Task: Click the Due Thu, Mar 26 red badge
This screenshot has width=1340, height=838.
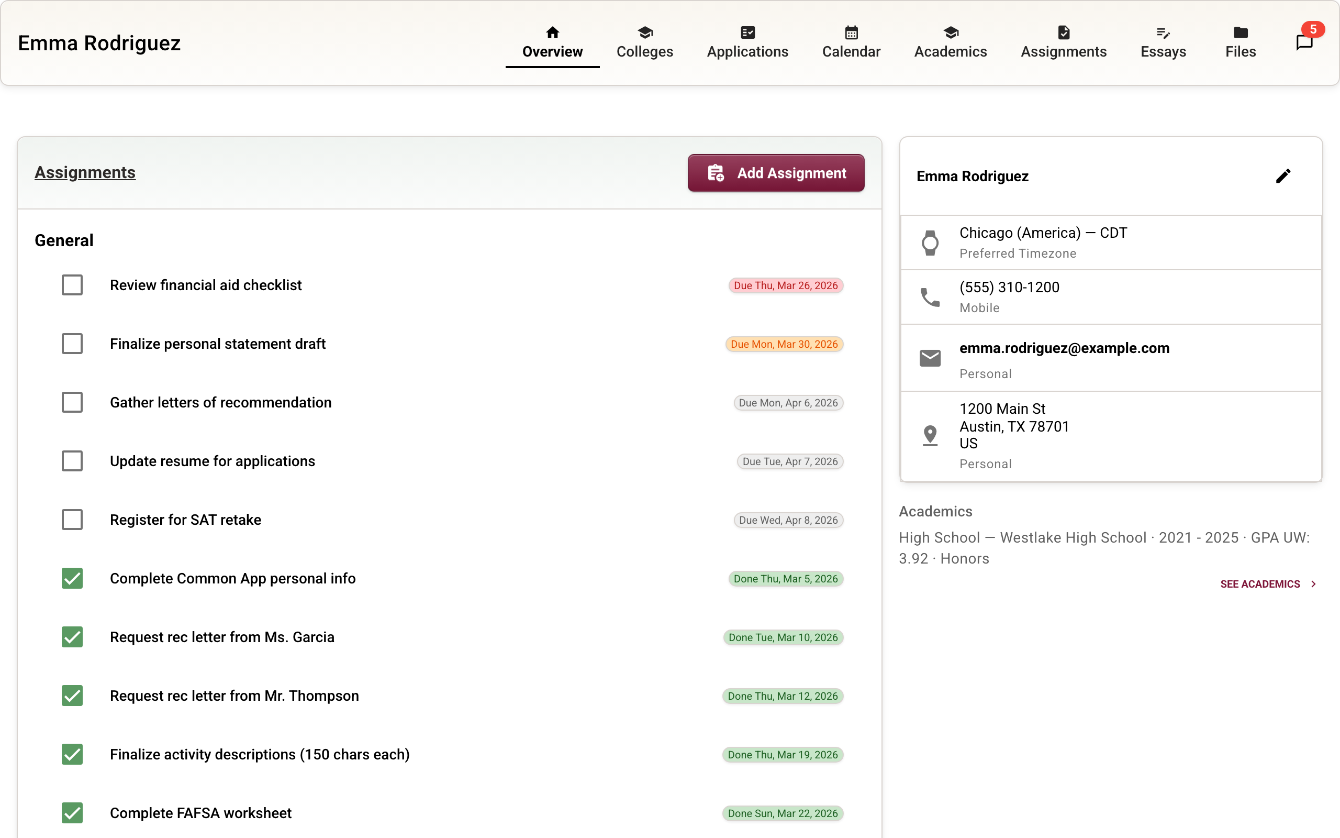Action: coord(785,285)
